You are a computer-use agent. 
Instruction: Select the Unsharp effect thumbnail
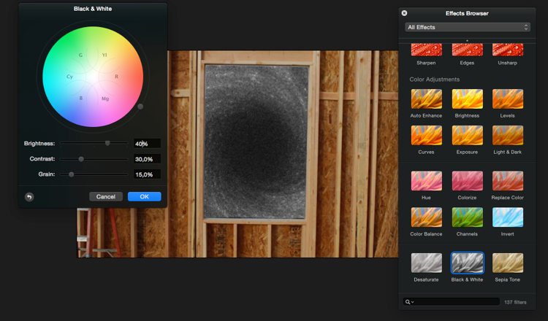click(x=508, y=50)
